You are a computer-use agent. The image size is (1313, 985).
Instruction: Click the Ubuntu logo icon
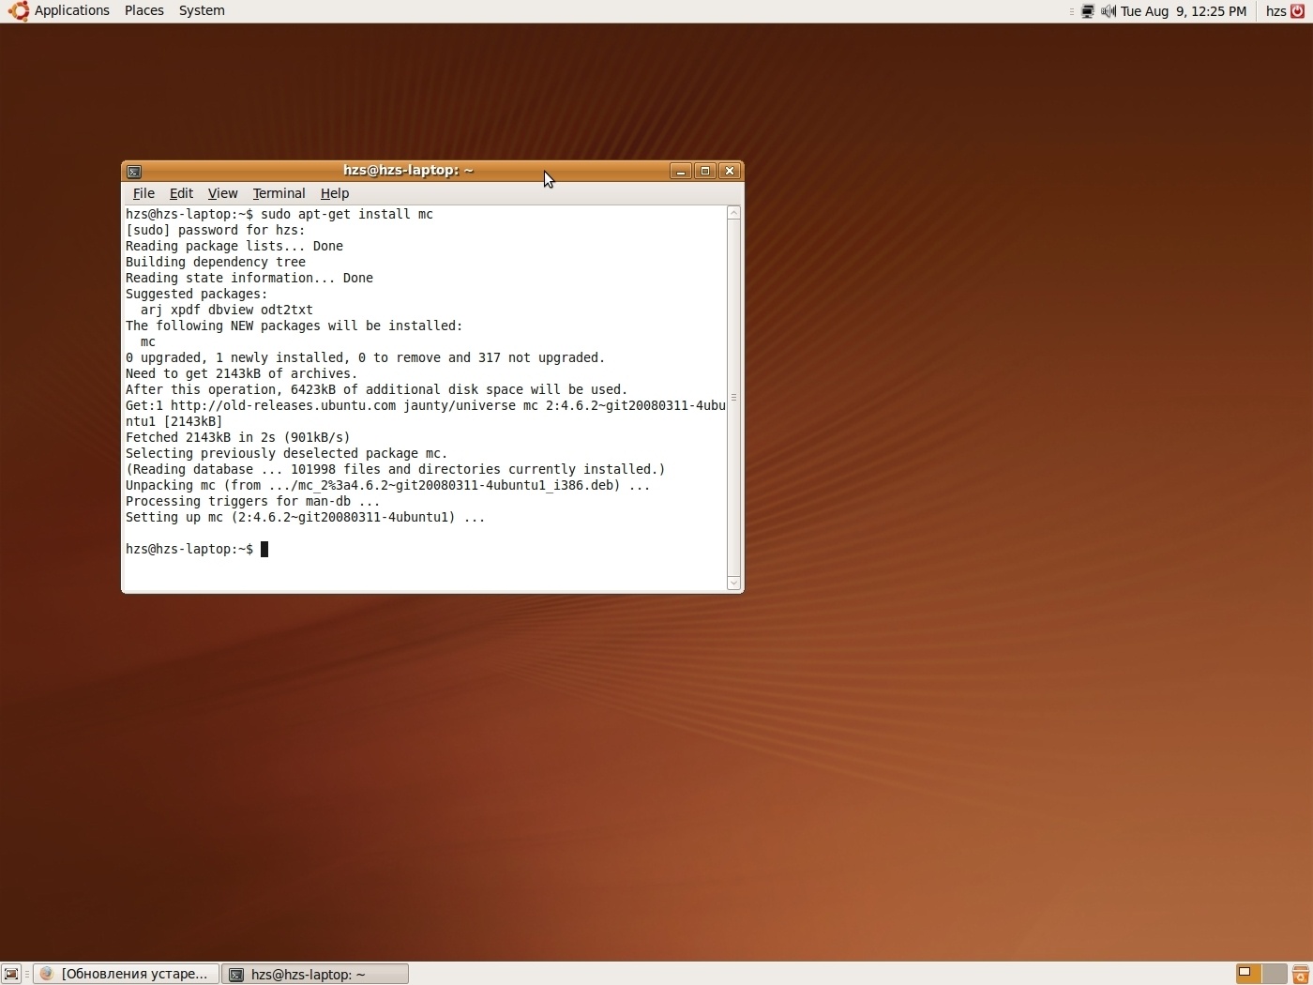19,11
